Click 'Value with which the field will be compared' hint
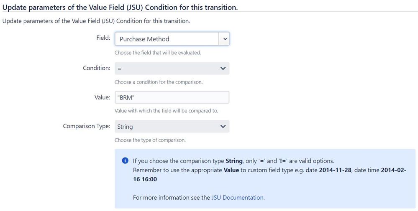Viewport: 418px width, 211px height. (167, 111)
